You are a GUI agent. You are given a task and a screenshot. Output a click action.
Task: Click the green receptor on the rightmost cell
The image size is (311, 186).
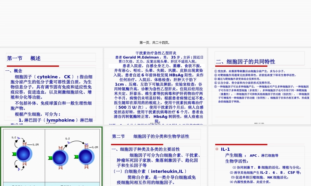click(76, 157)
